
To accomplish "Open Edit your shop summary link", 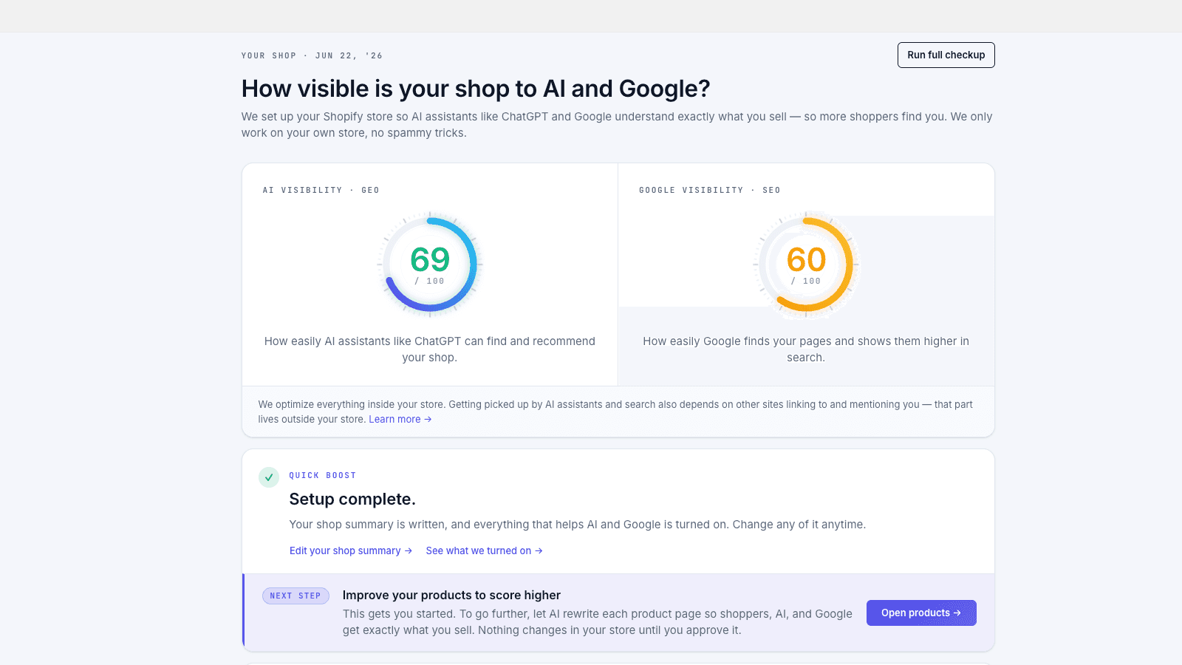I will click(350, 550).
